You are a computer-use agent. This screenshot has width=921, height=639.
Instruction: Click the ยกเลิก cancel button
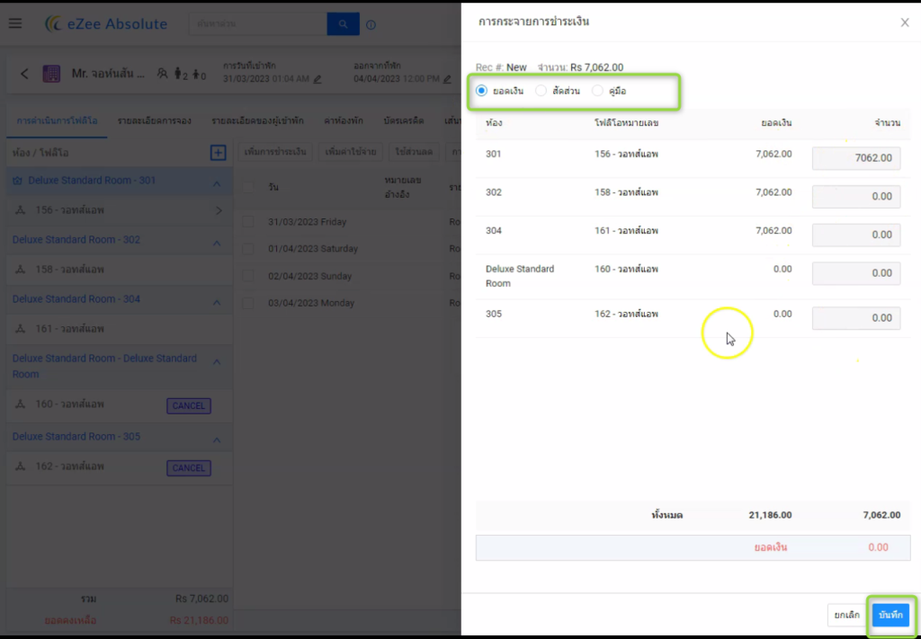click(847, 615)
